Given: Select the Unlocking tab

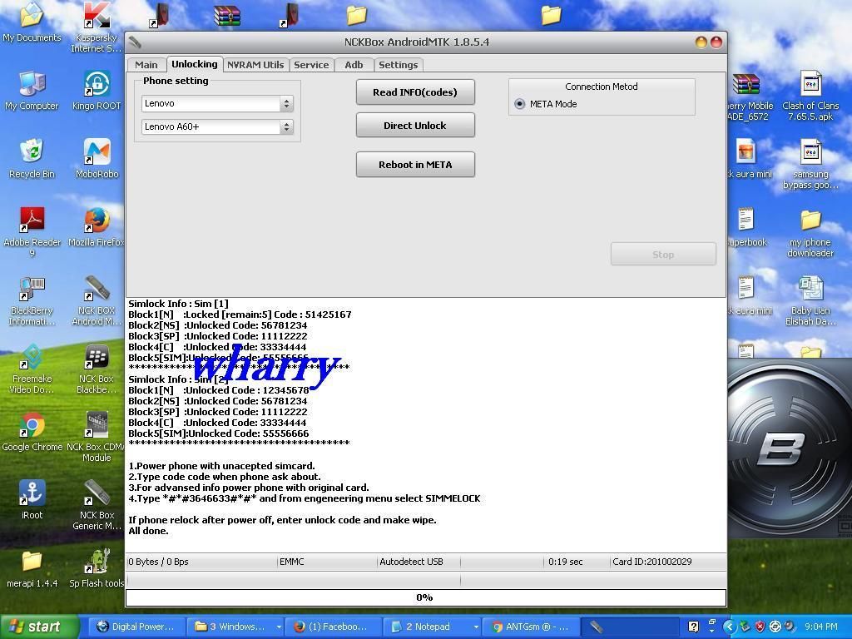Looking at the screenshot, I should (195, 64).
